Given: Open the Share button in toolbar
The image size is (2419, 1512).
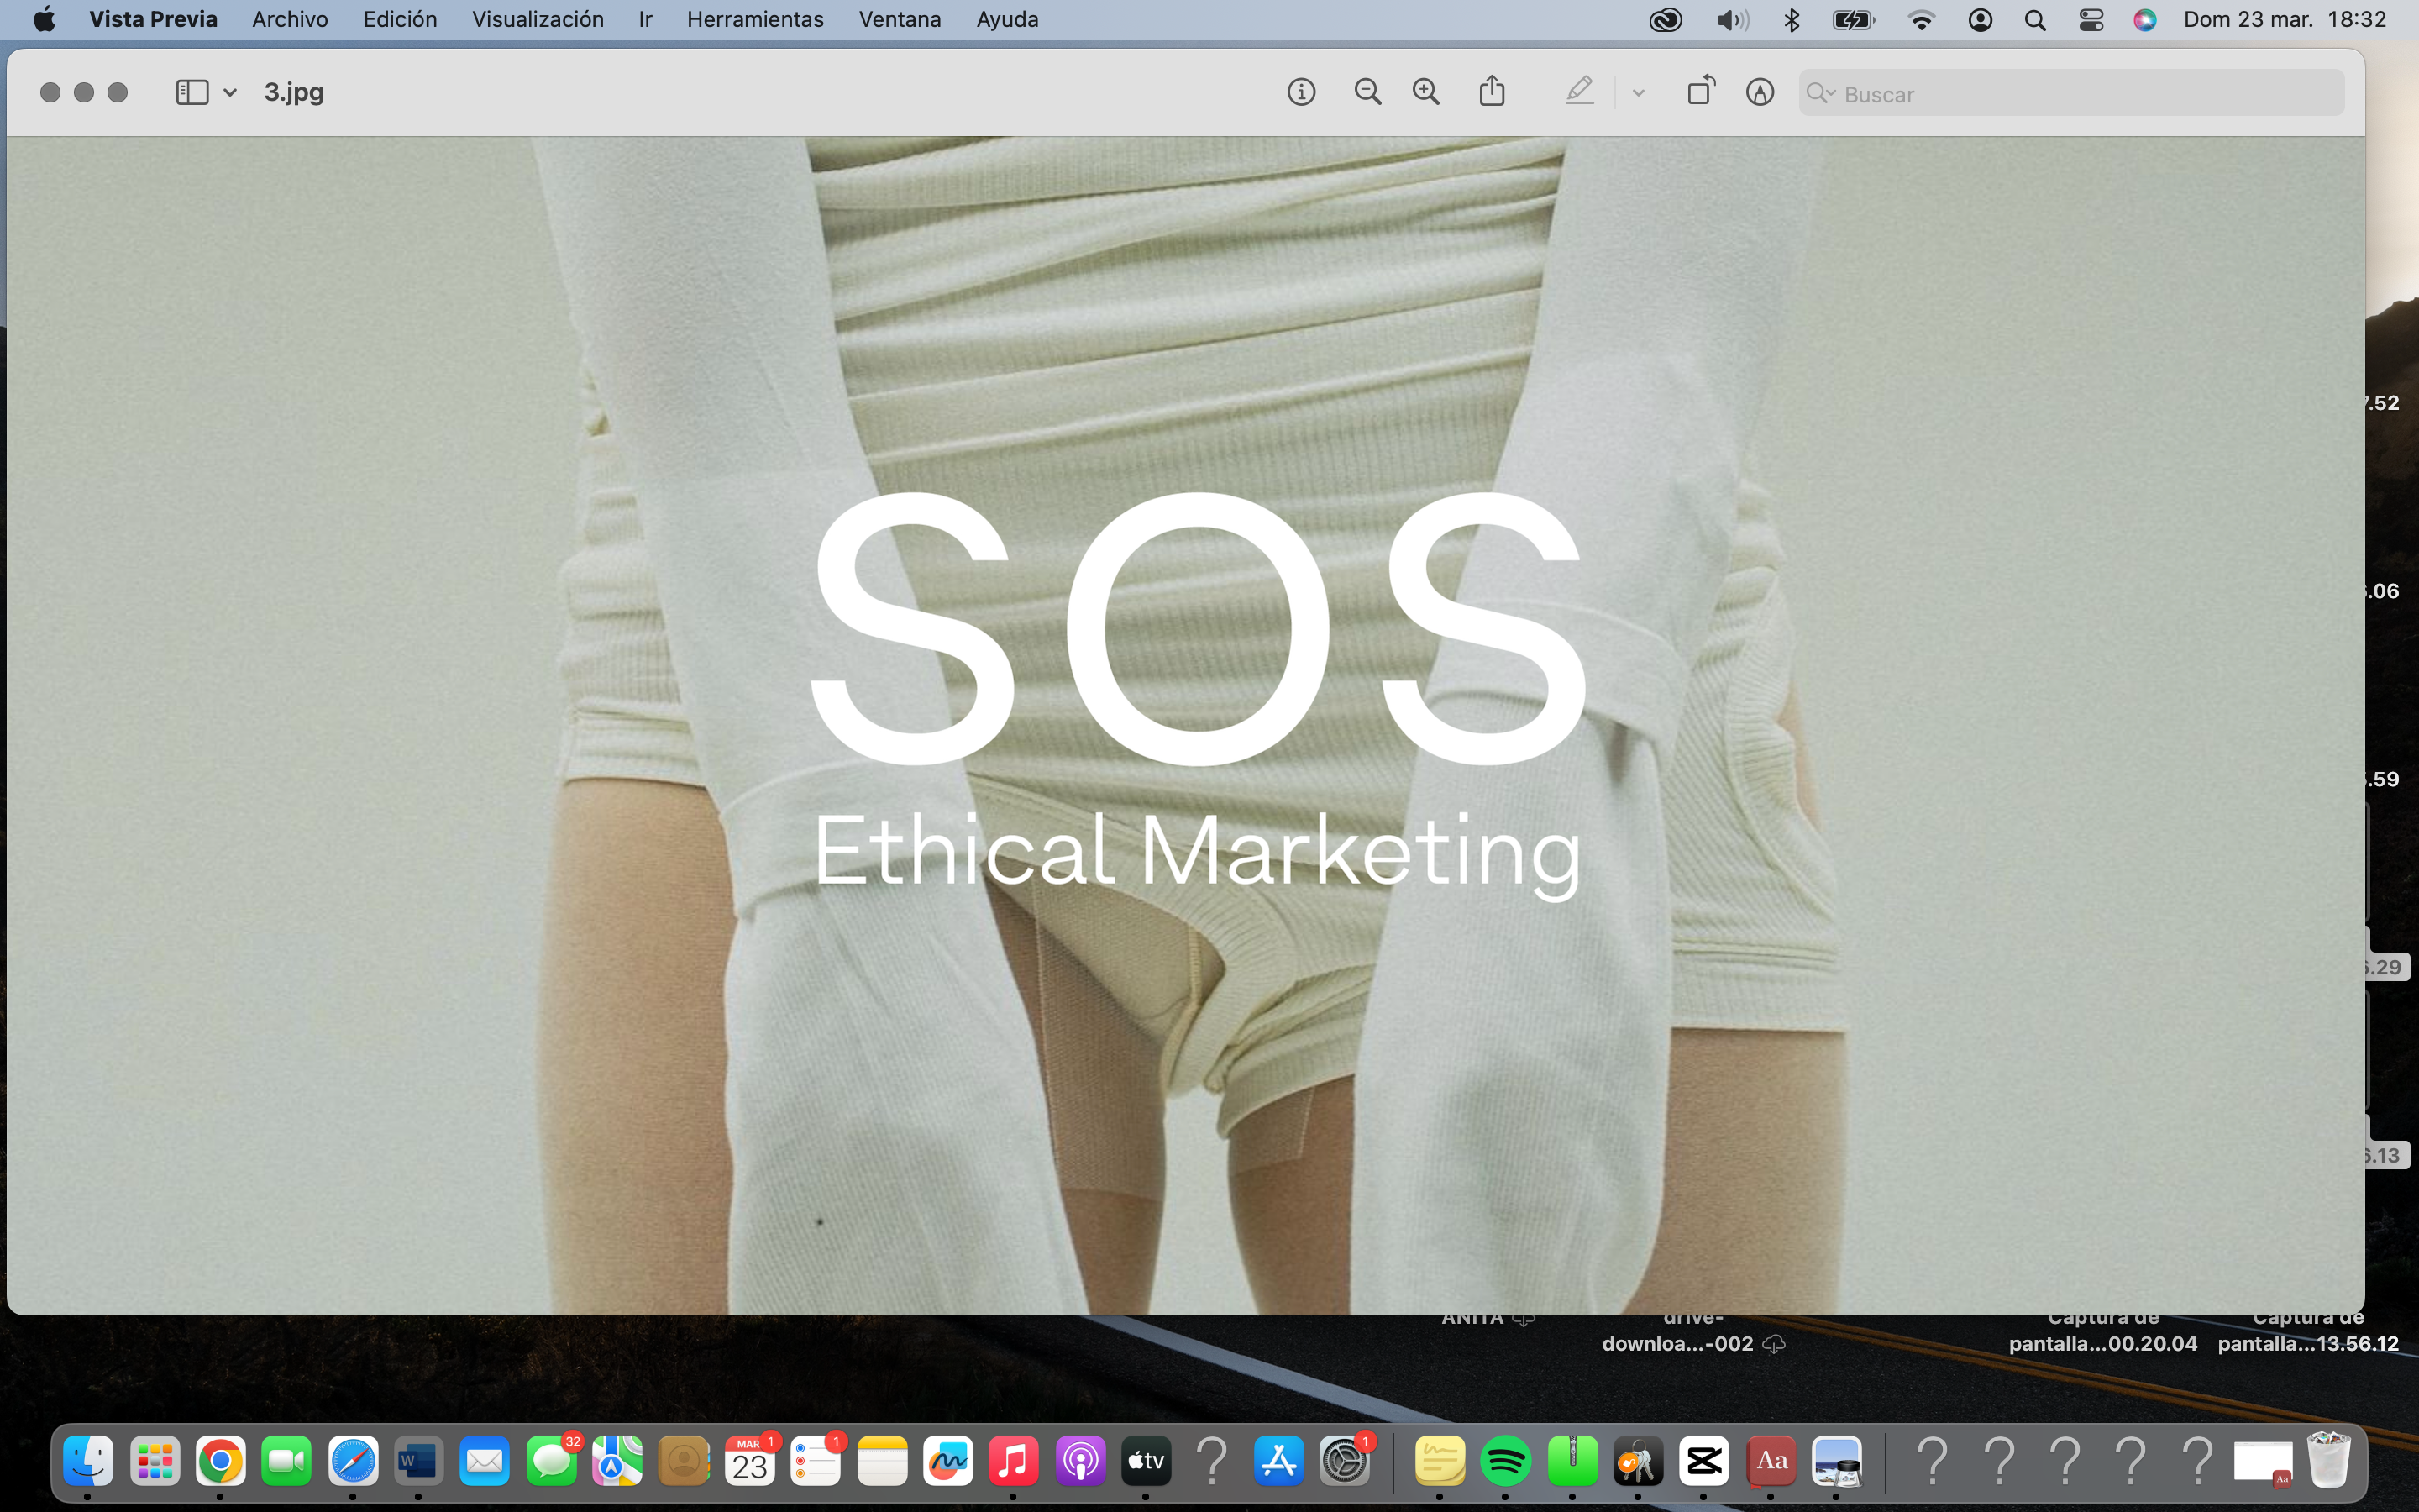Looking at the screenshot, I should [1492, 91].
